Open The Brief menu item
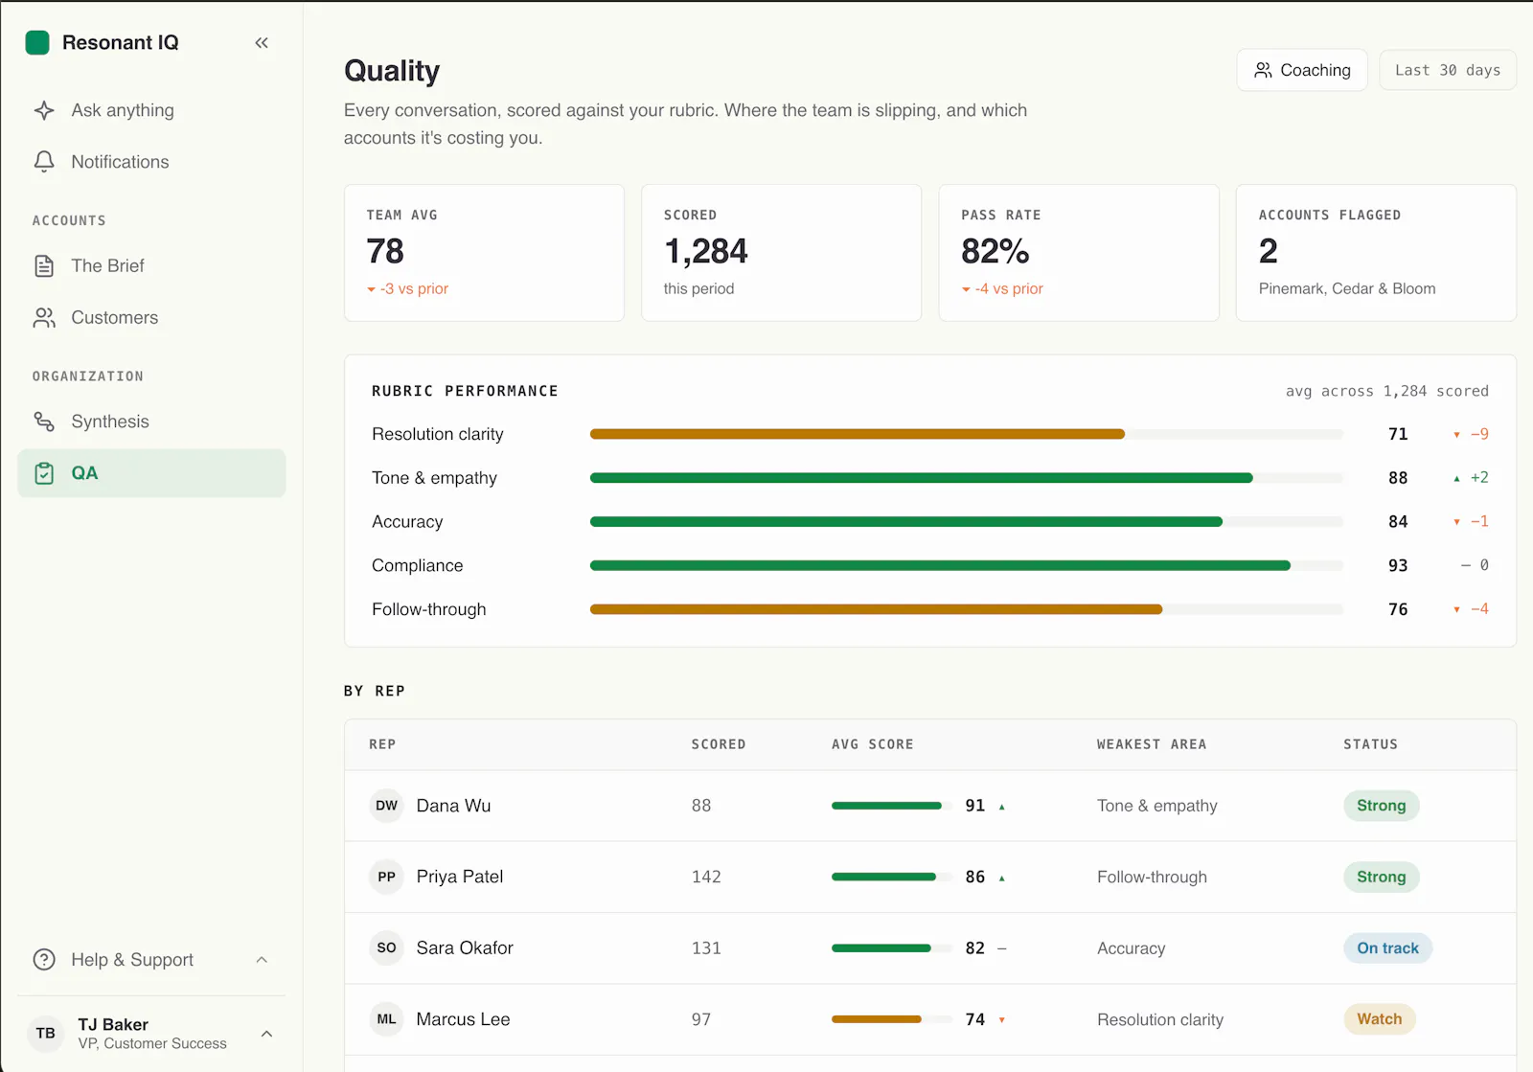The height and width of the screenshot is (1072, 1533). [x=151, y=265]
